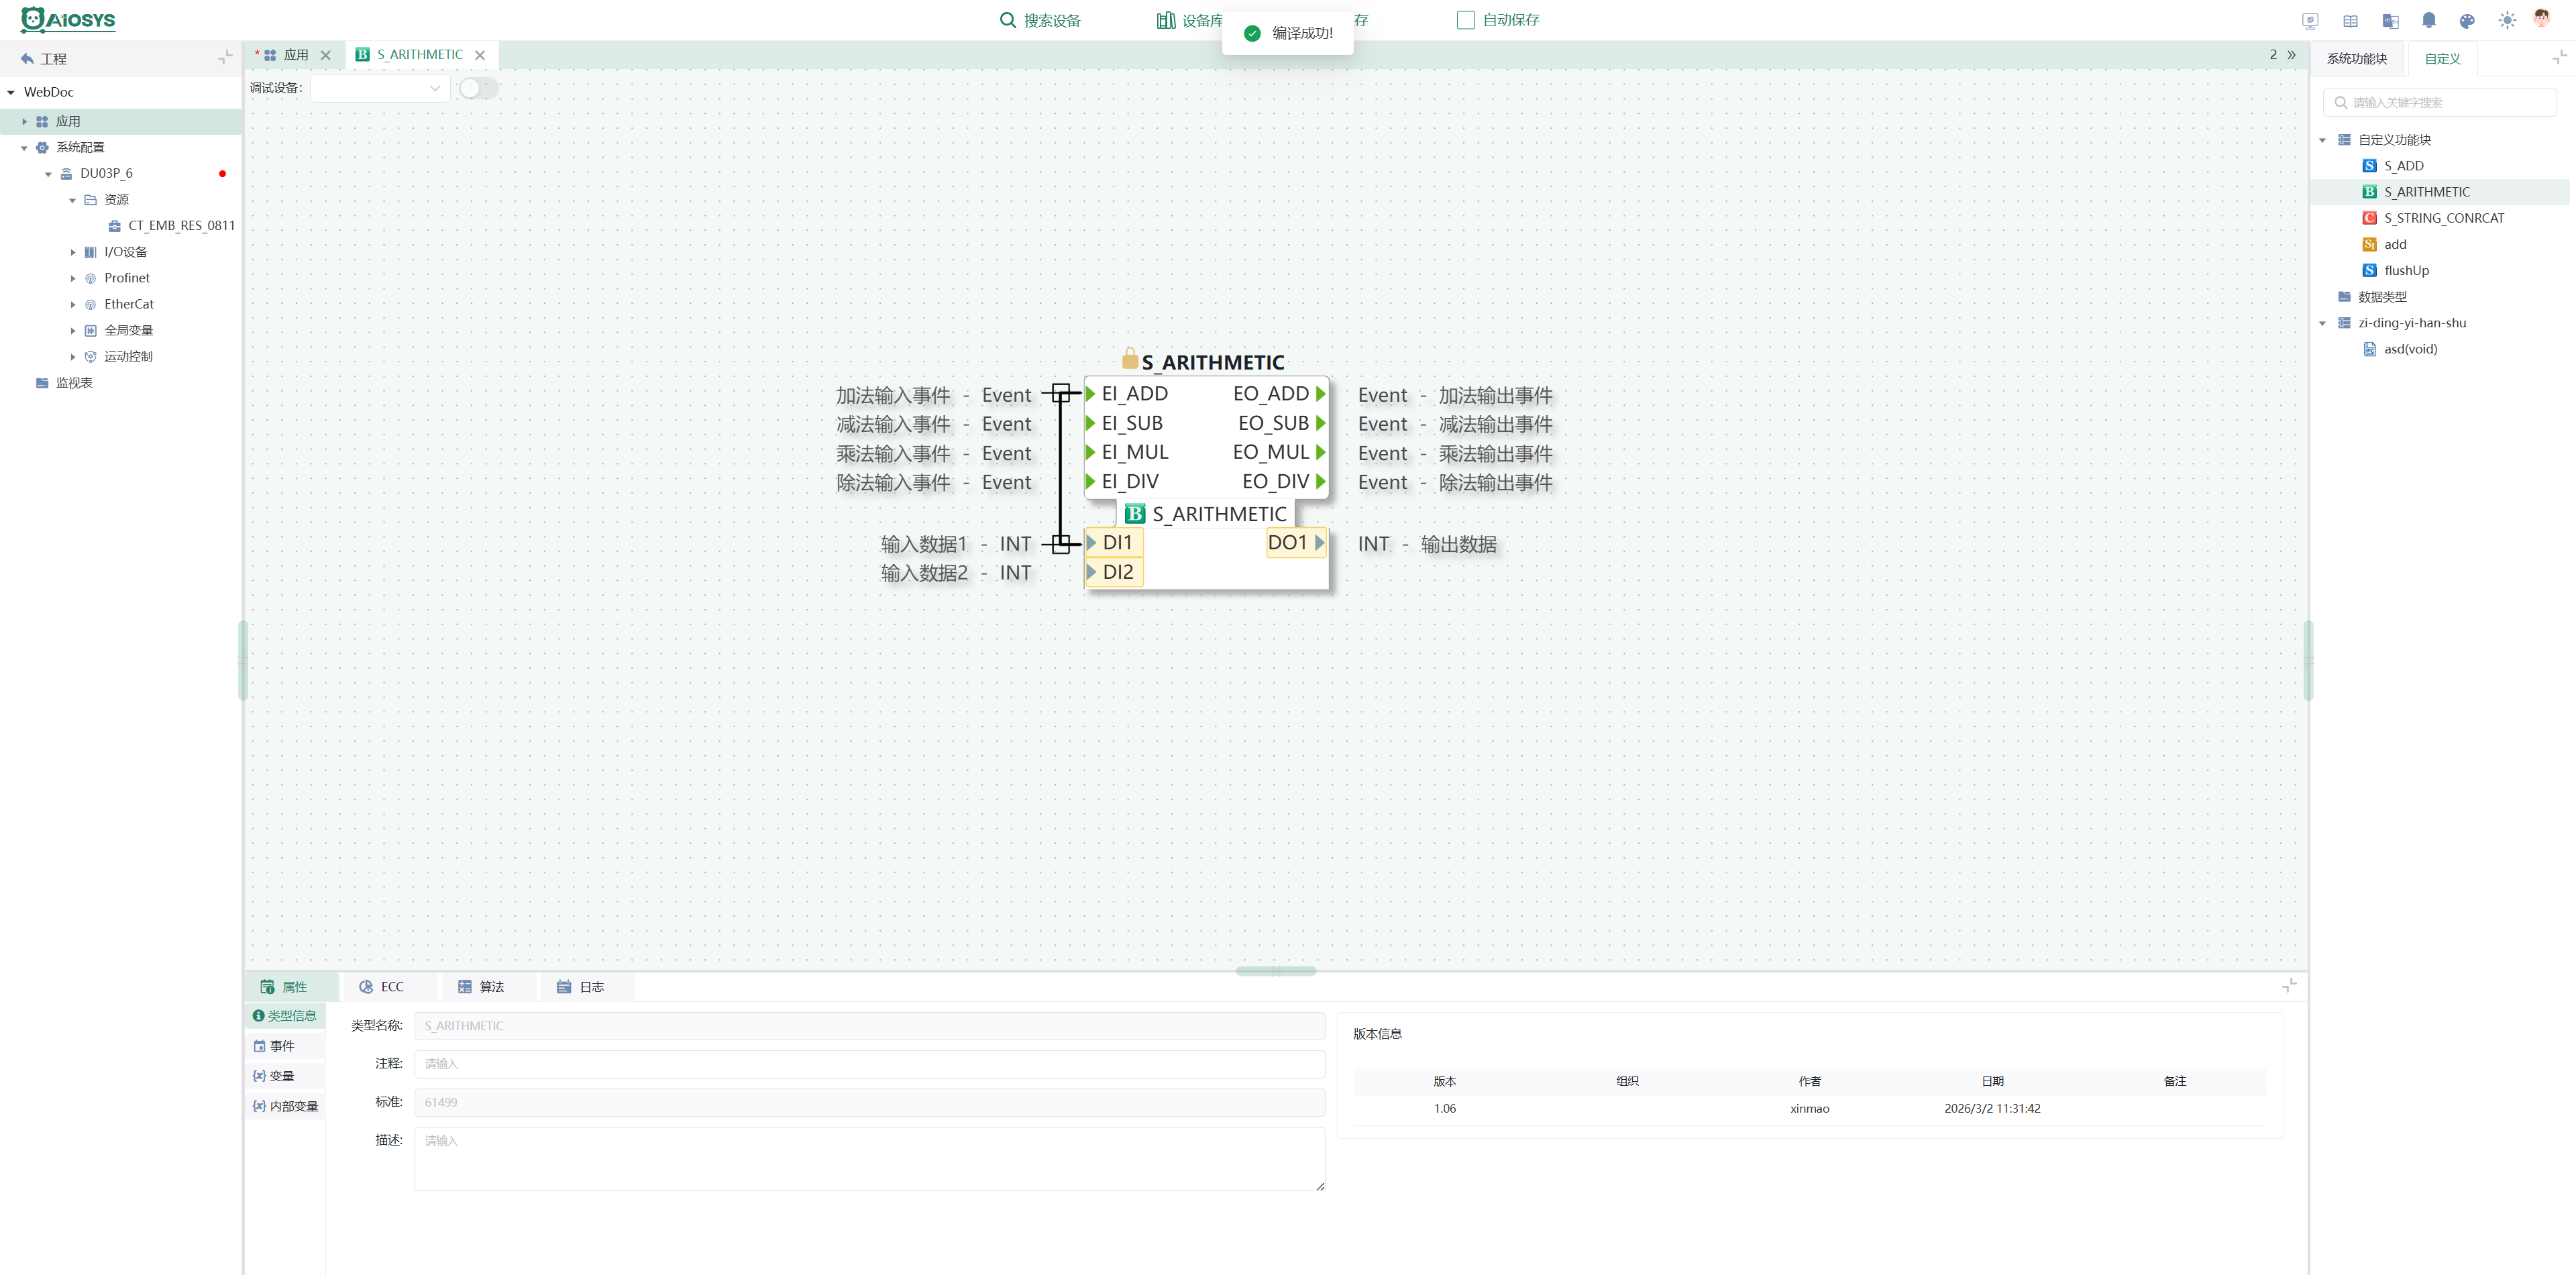The width and height of the screenshot is (2576, 1275).
Task: Click the 注释 comment input field
Action: tap(869, 1064)
